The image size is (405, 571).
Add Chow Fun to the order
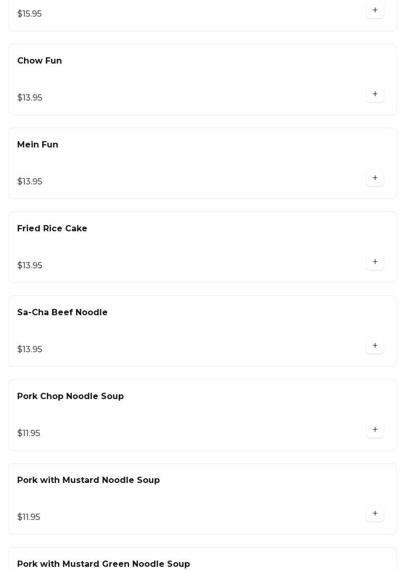375,94
